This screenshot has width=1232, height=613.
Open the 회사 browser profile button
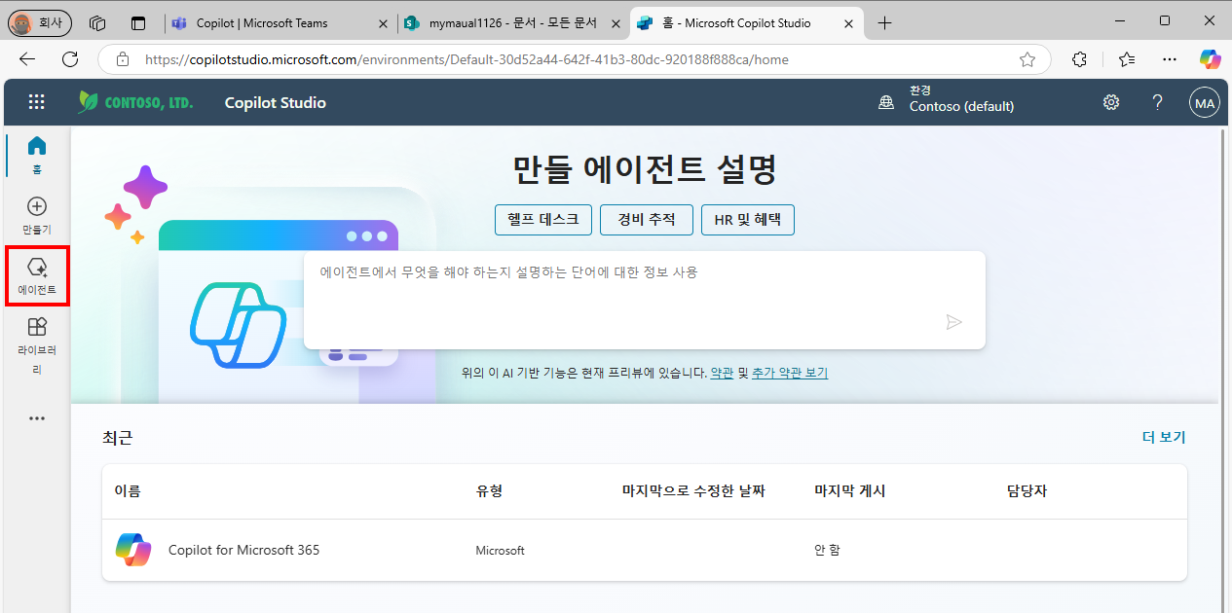tap(40, 22)
